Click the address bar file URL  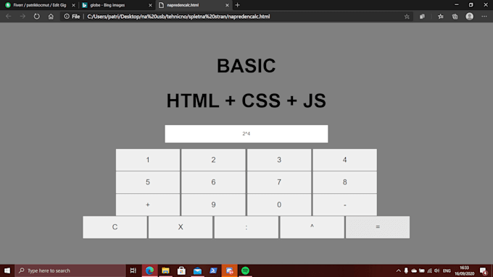pos(178,17)
